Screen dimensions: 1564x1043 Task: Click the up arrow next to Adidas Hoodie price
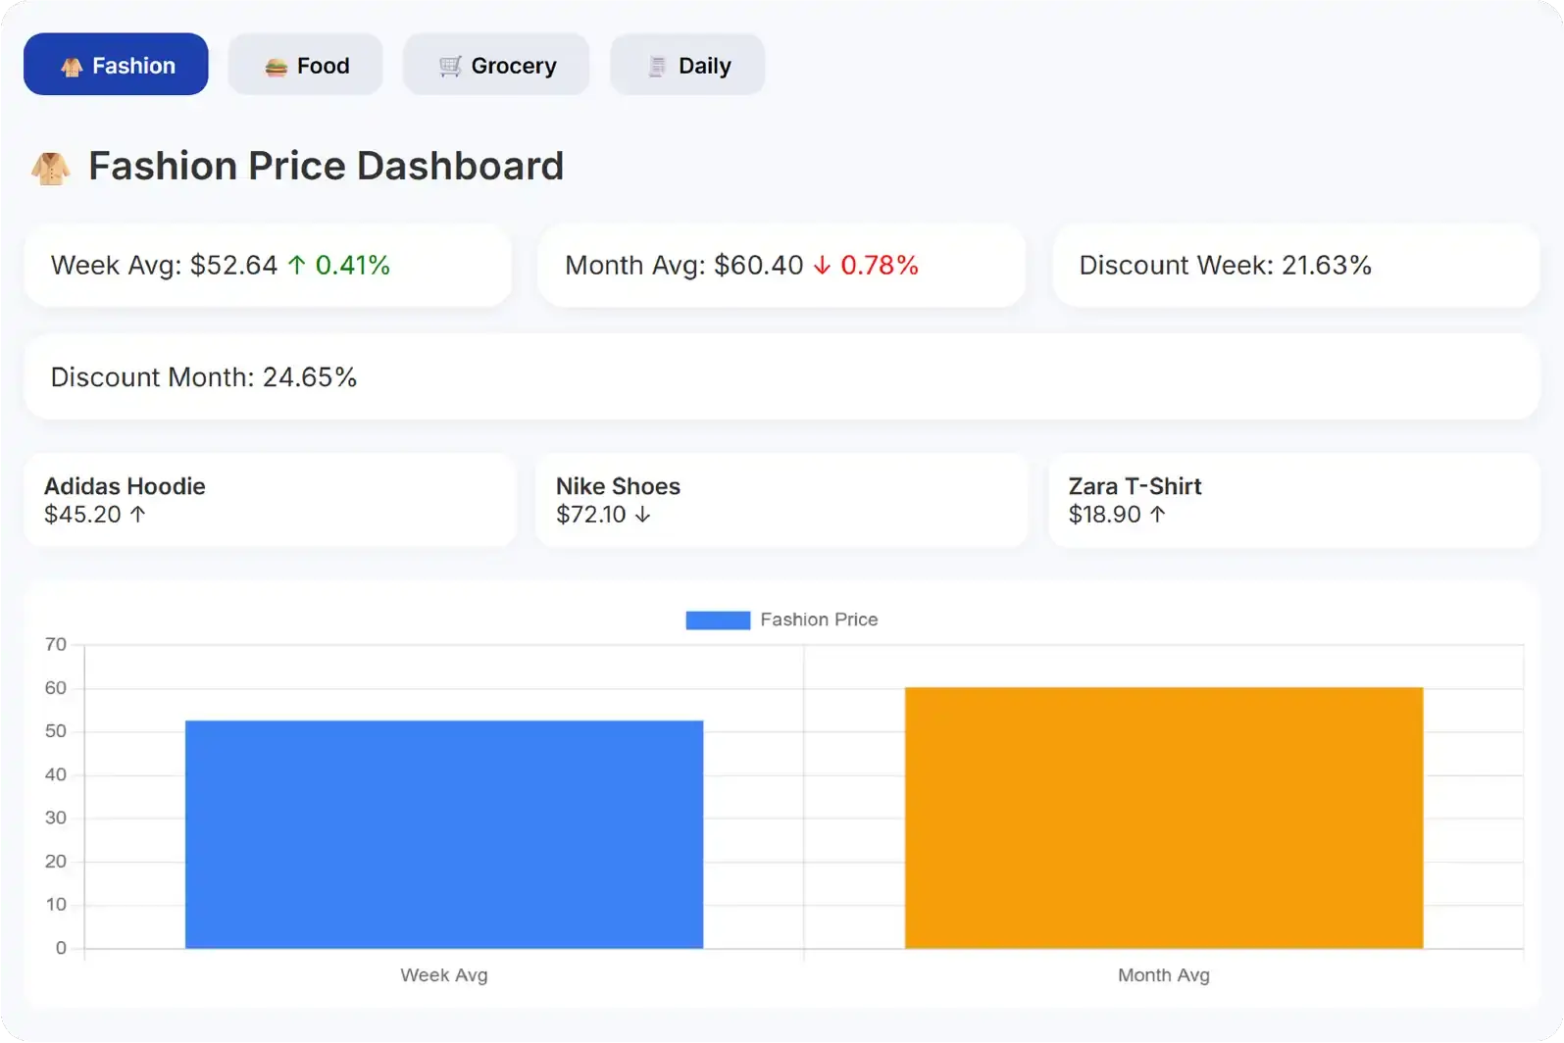(138, 514)
